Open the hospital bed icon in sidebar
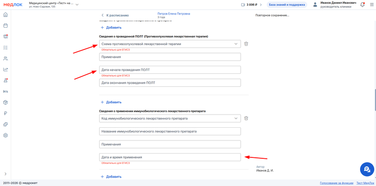The image size is (376, 186). point(6,91)
